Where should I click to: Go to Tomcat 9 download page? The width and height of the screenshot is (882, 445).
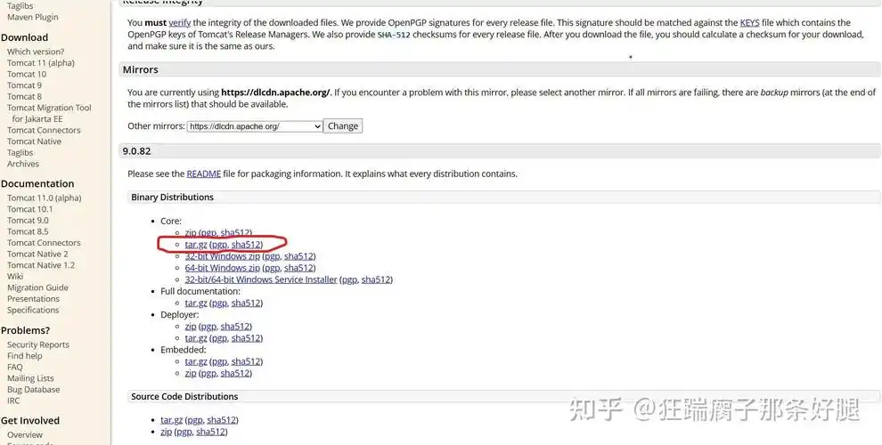click(24, 85)
